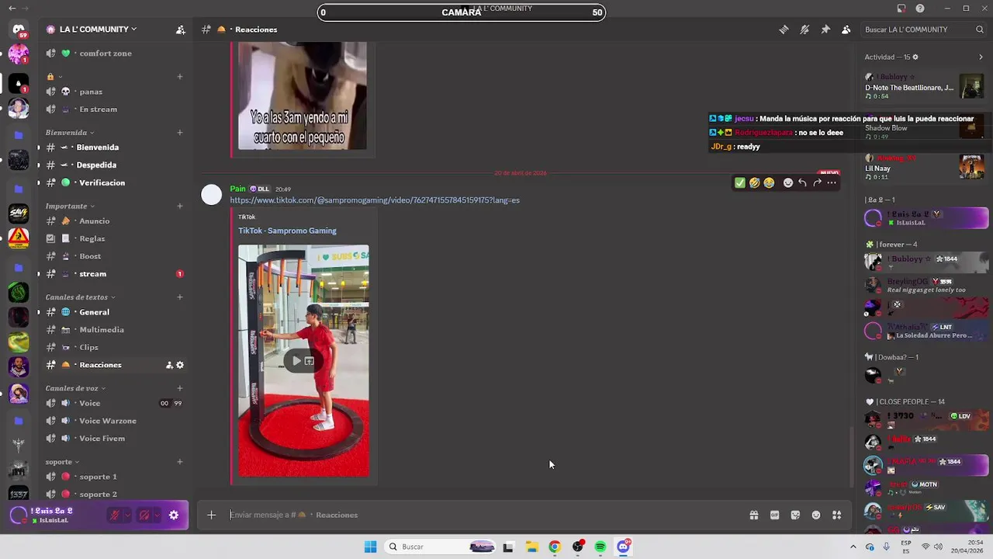The height and width of the screenshot is (559, 993).
Task: Open microphone options dropdown arrow
Action: 128,515
